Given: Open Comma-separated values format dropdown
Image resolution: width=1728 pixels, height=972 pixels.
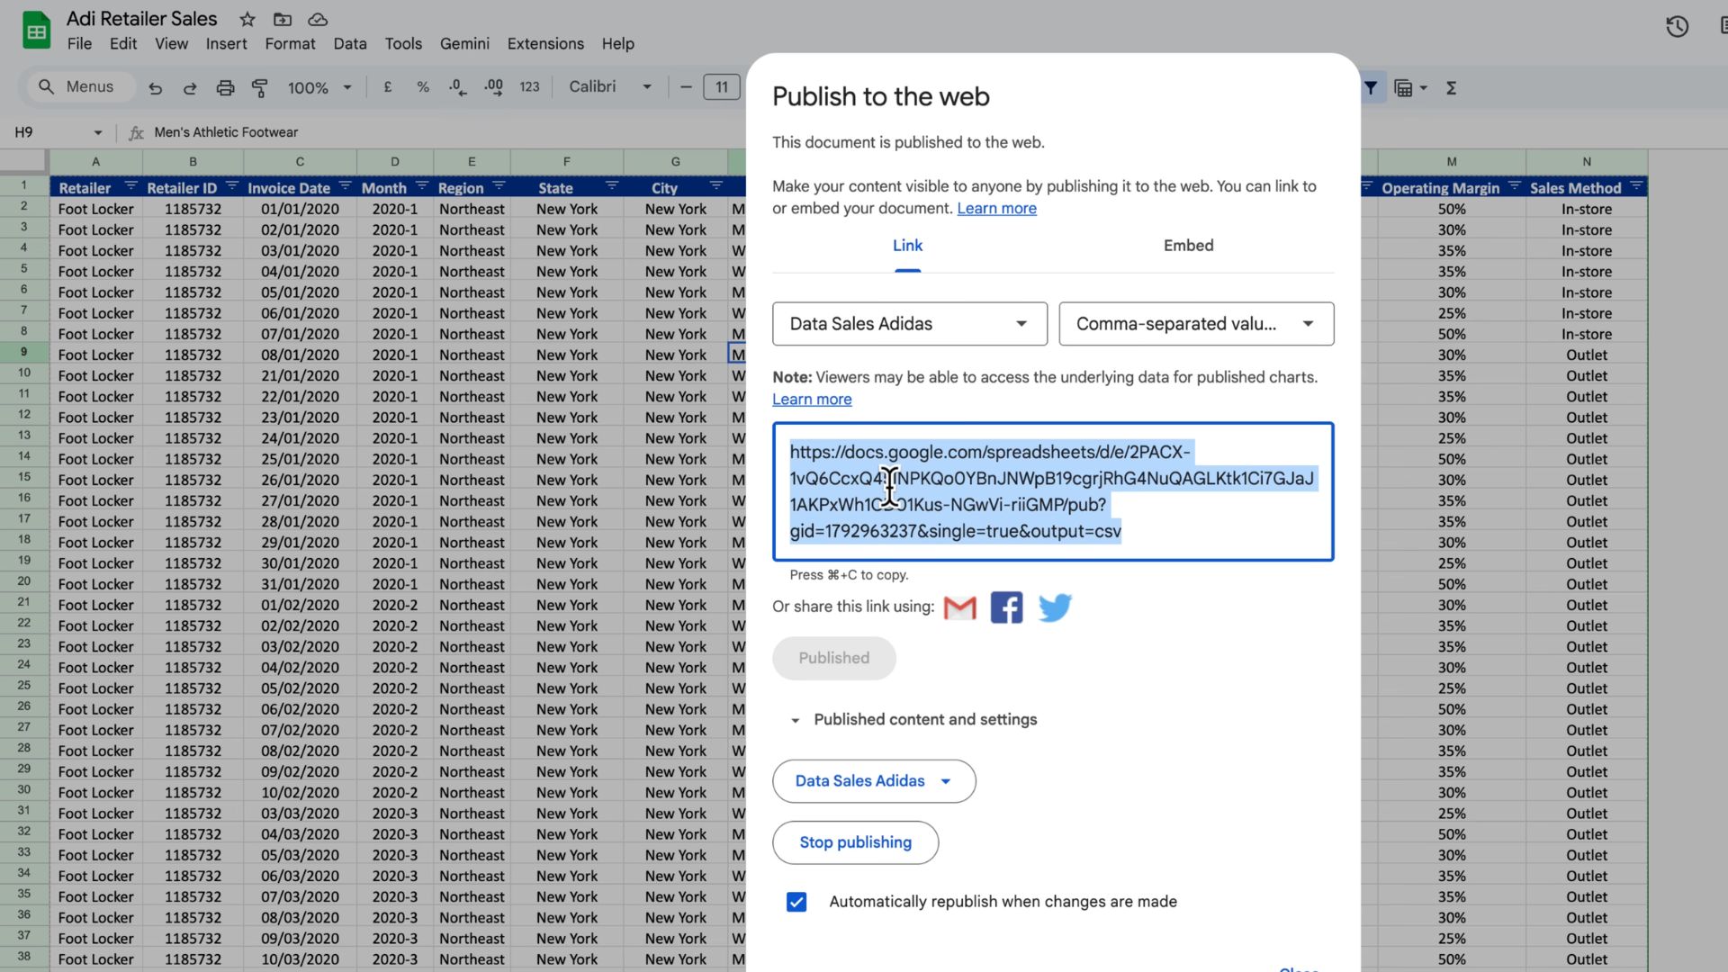Looking at the screenshot, I should pos(1195,324).
